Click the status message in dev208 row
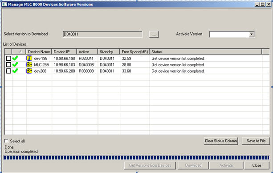273x173 pixels. tap(178, 71)
